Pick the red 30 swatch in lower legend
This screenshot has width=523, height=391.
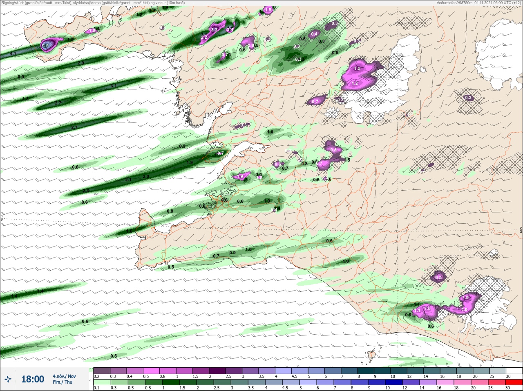pyautogui.click(x=514, y=382)
